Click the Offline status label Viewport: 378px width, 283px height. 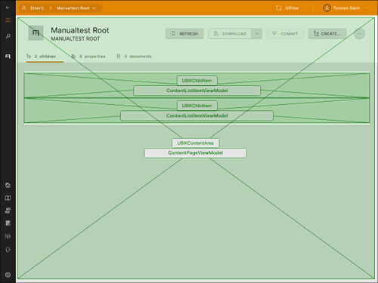click(x=292, y=8)
